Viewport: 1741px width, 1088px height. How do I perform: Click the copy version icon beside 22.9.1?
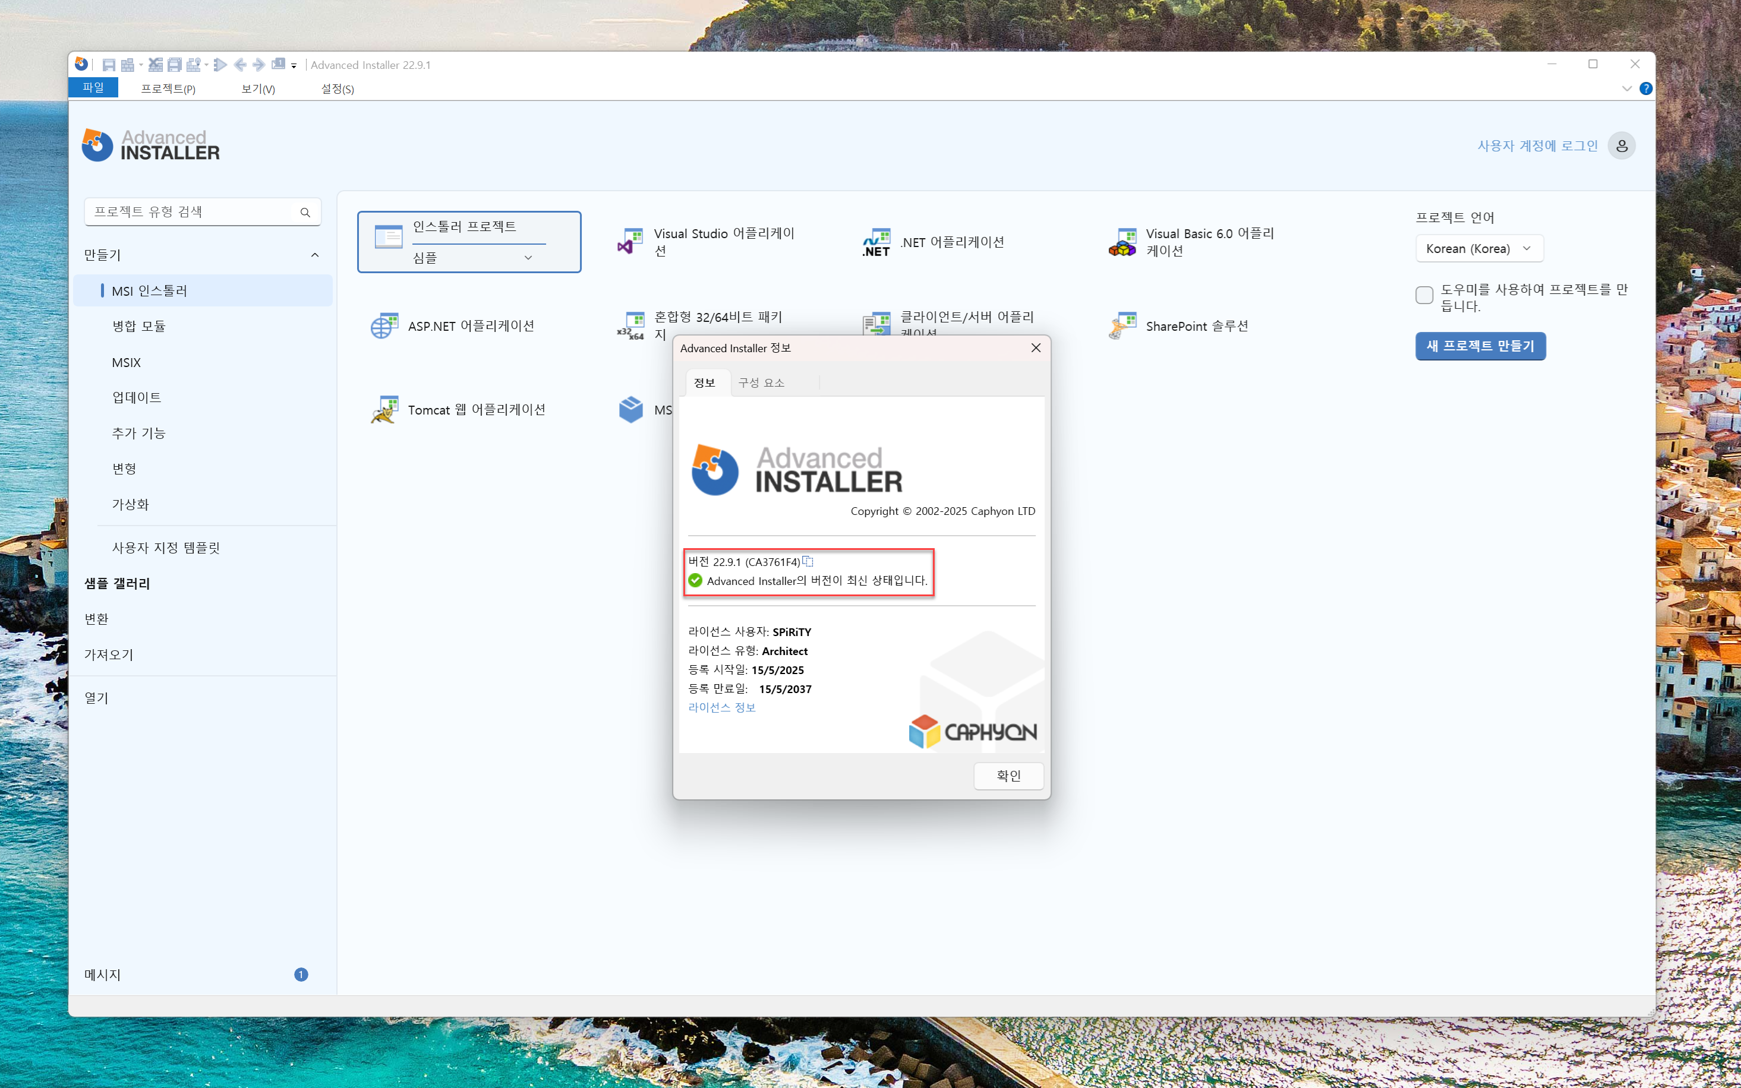point(808,561)
